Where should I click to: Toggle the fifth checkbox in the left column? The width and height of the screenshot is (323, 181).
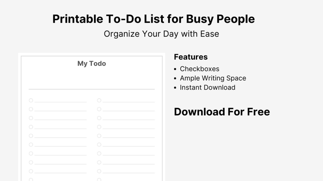pos(31,136)
